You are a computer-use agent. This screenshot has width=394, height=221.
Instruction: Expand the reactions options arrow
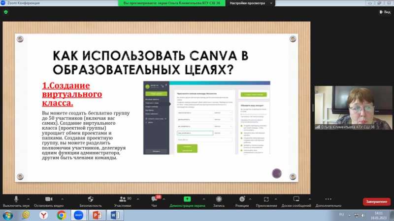coord(250,199)
